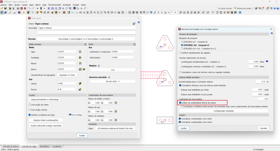
Task: Click Configuração avançada button
Action: [224, 111]
